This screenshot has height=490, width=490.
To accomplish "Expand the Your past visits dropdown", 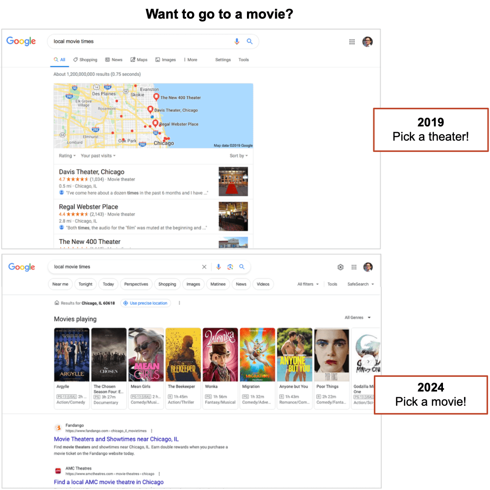I will (x=98, y=156).
